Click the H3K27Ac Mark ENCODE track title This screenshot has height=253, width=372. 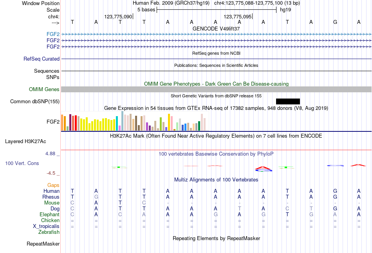(x=216, y=136)
